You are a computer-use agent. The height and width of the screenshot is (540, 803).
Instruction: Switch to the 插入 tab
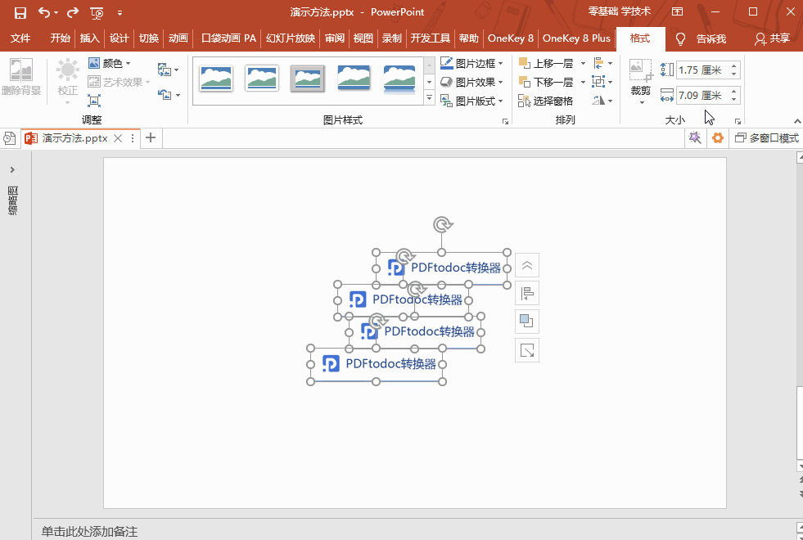[89, 38]
